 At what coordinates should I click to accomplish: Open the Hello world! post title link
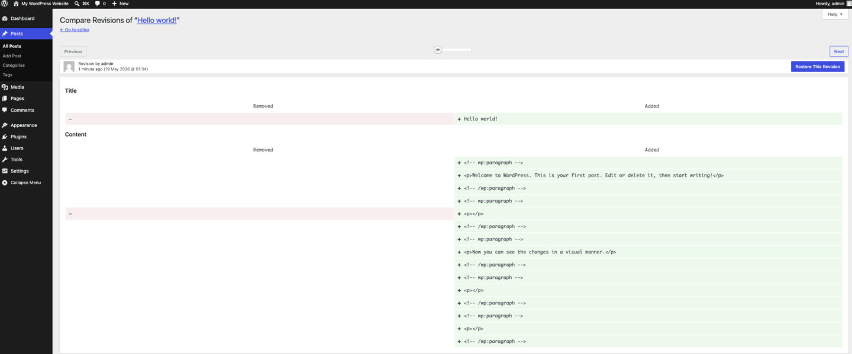tap(157, 20)
